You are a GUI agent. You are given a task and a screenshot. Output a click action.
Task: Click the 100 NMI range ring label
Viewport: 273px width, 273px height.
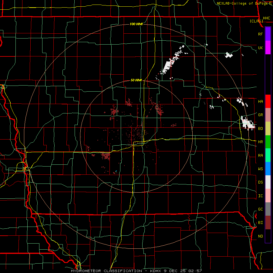point(136,24)
